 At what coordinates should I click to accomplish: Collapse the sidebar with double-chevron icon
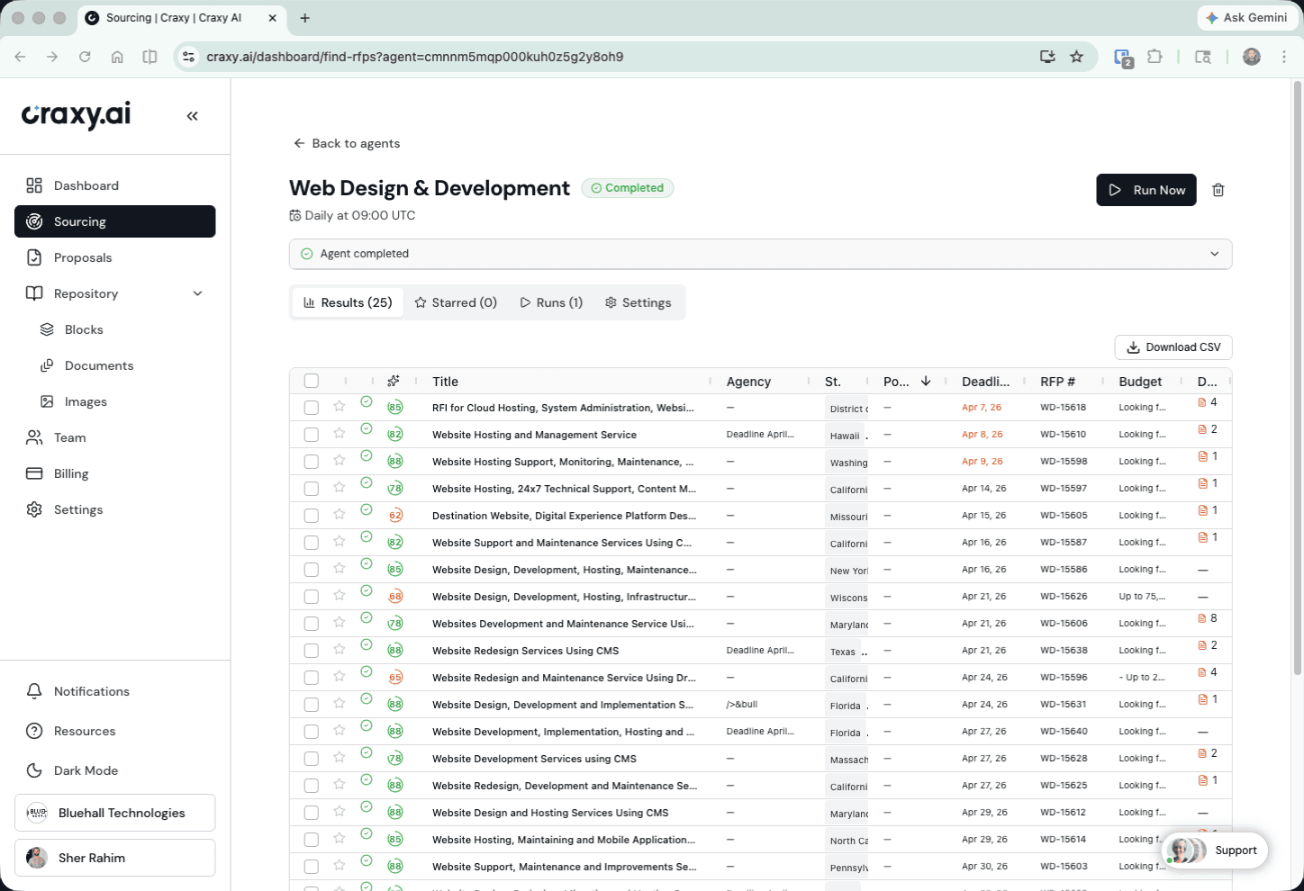(192, 116)
